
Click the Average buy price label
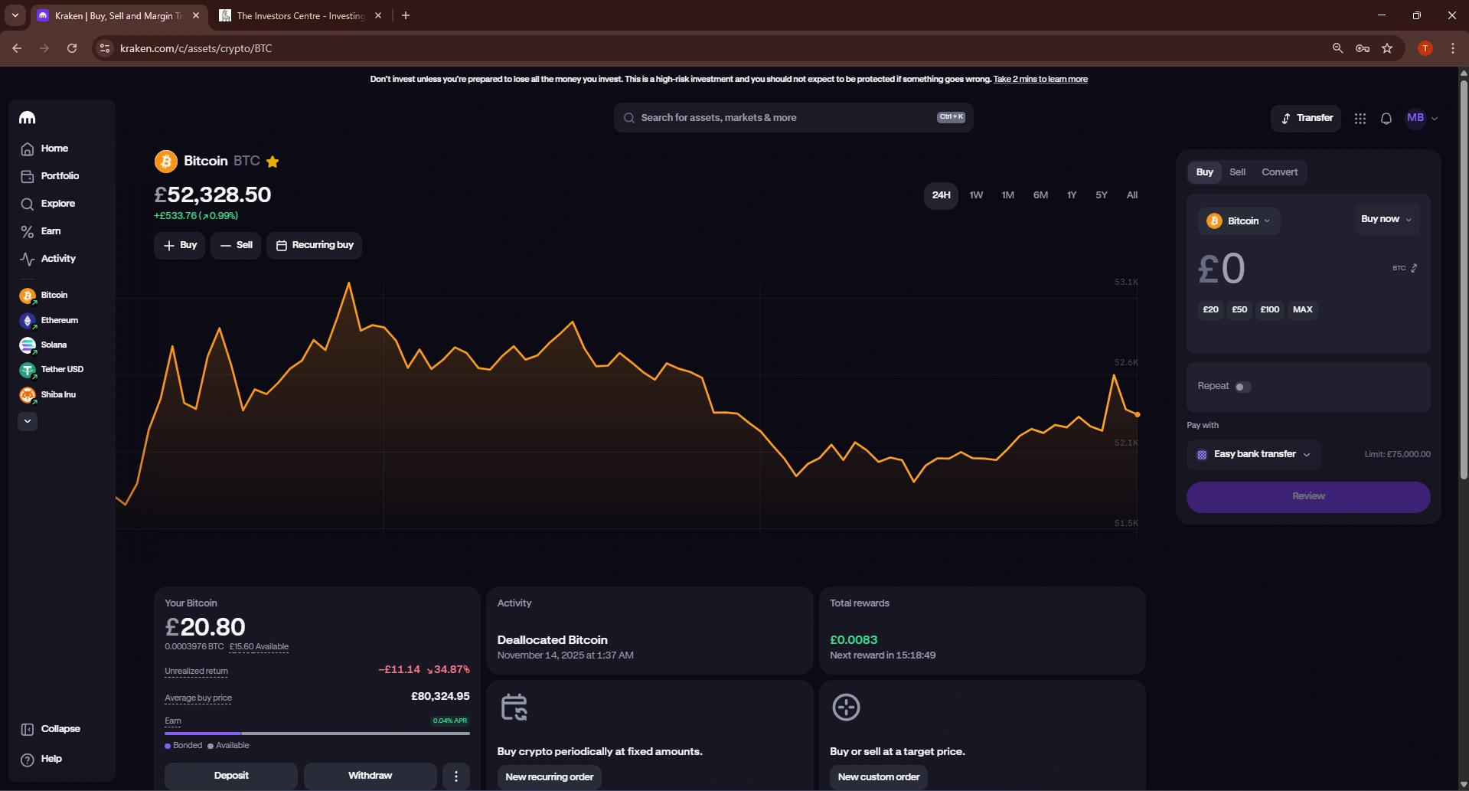pyautogui.click(x=198, y=698)
